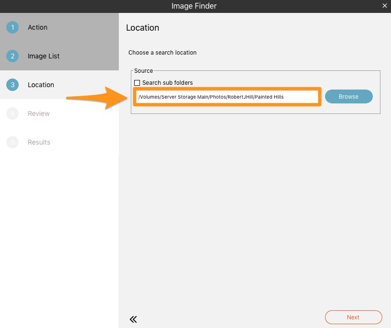Viewport: 391px width, 328px height.
Task: Select the Results step
Action: [59, 142]
